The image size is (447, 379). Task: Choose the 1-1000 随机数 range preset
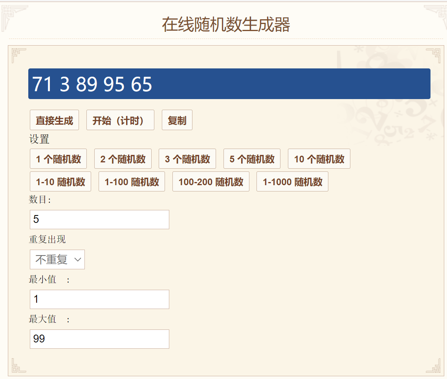point(292,182)
